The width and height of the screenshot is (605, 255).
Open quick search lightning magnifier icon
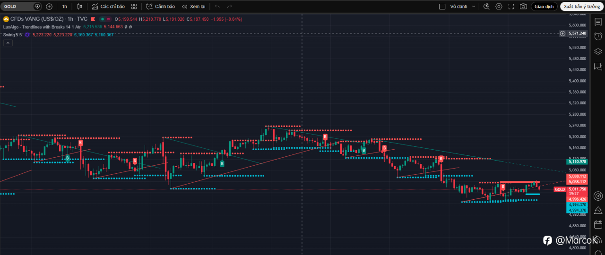(x=486, y=7)
